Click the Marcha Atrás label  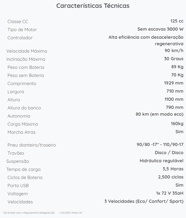(x=22, y=132)
